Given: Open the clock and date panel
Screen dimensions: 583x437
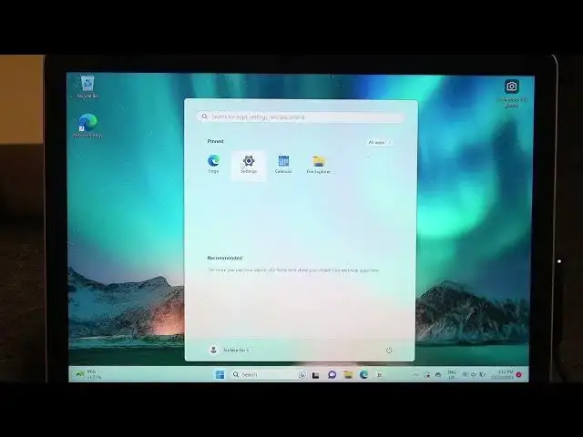Looking at the screenshot, I should 503,374.
